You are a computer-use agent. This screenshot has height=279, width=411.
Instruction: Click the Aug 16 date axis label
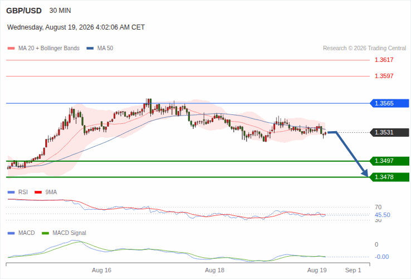click(x=101, y=270)
